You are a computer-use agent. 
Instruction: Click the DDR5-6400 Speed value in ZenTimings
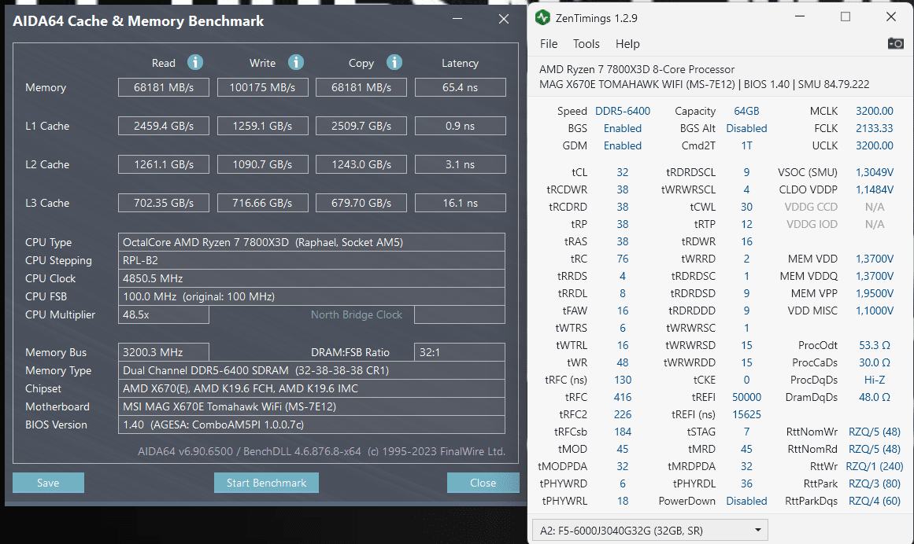[x=623, y=111]
